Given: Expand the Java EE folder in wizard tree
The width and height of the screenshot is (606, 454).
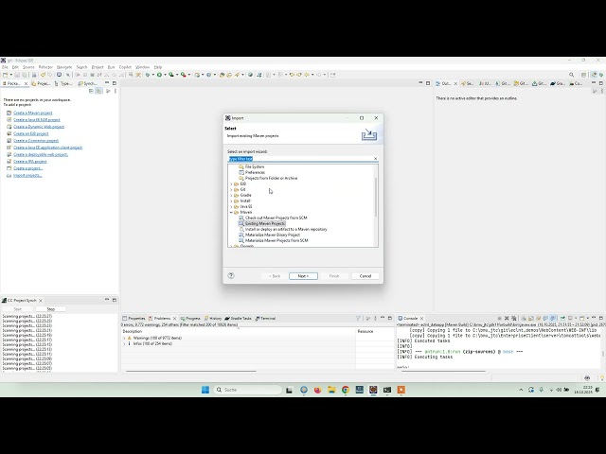Looking at the screenshot, I should (x=231, y=206).
